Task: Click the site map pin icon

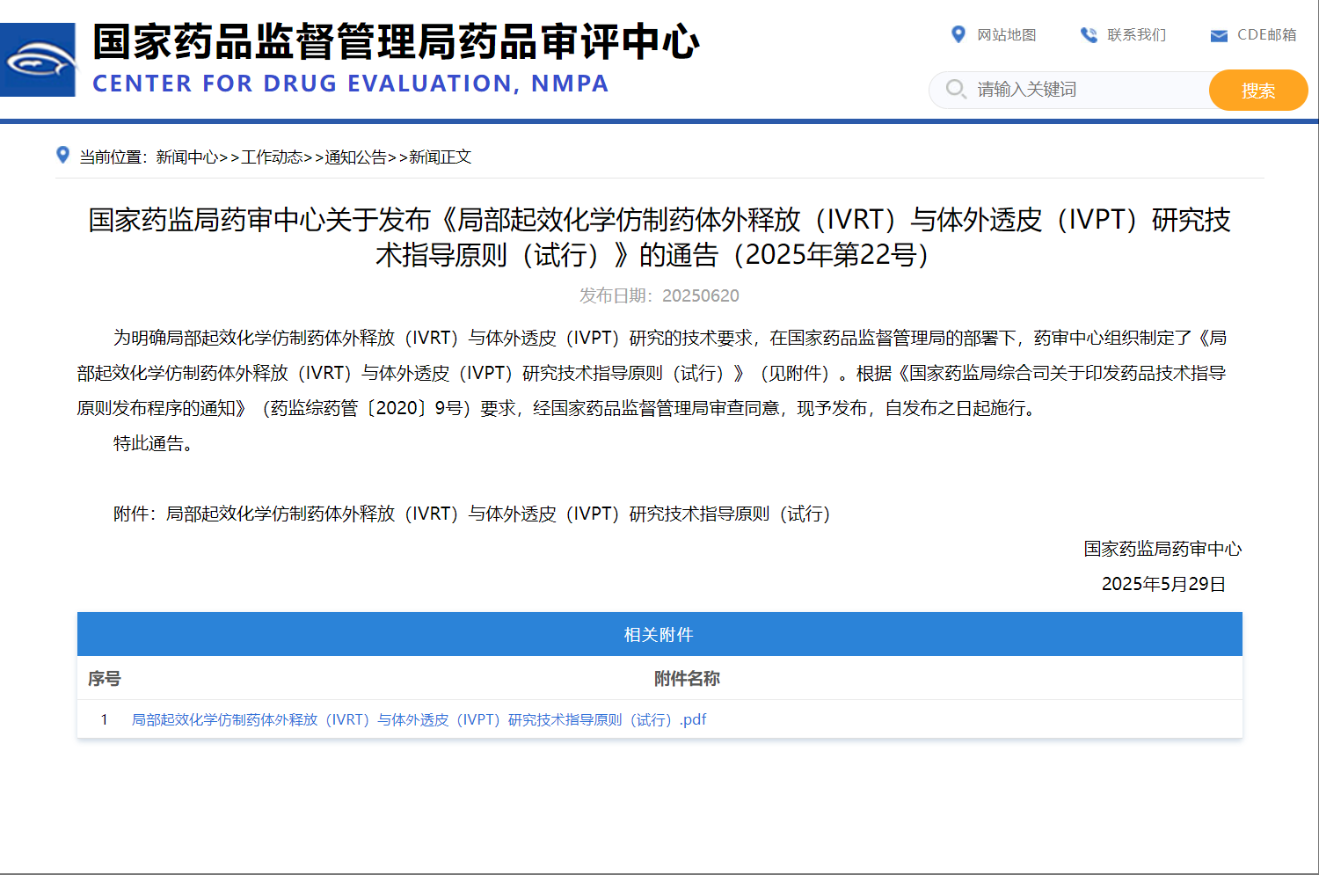Action: pos(958,34)
